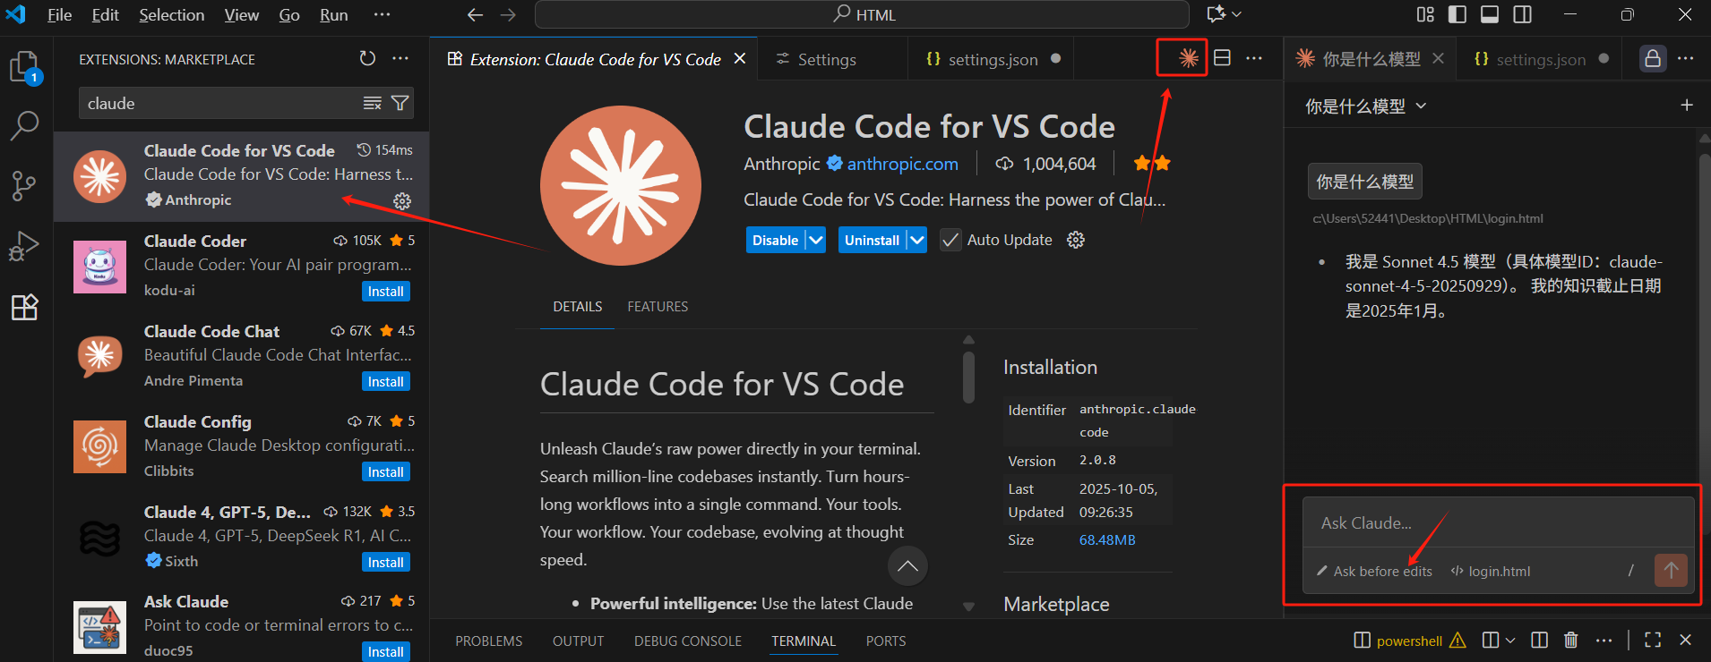Click the 68.48MB size link

coord(1107,540)
